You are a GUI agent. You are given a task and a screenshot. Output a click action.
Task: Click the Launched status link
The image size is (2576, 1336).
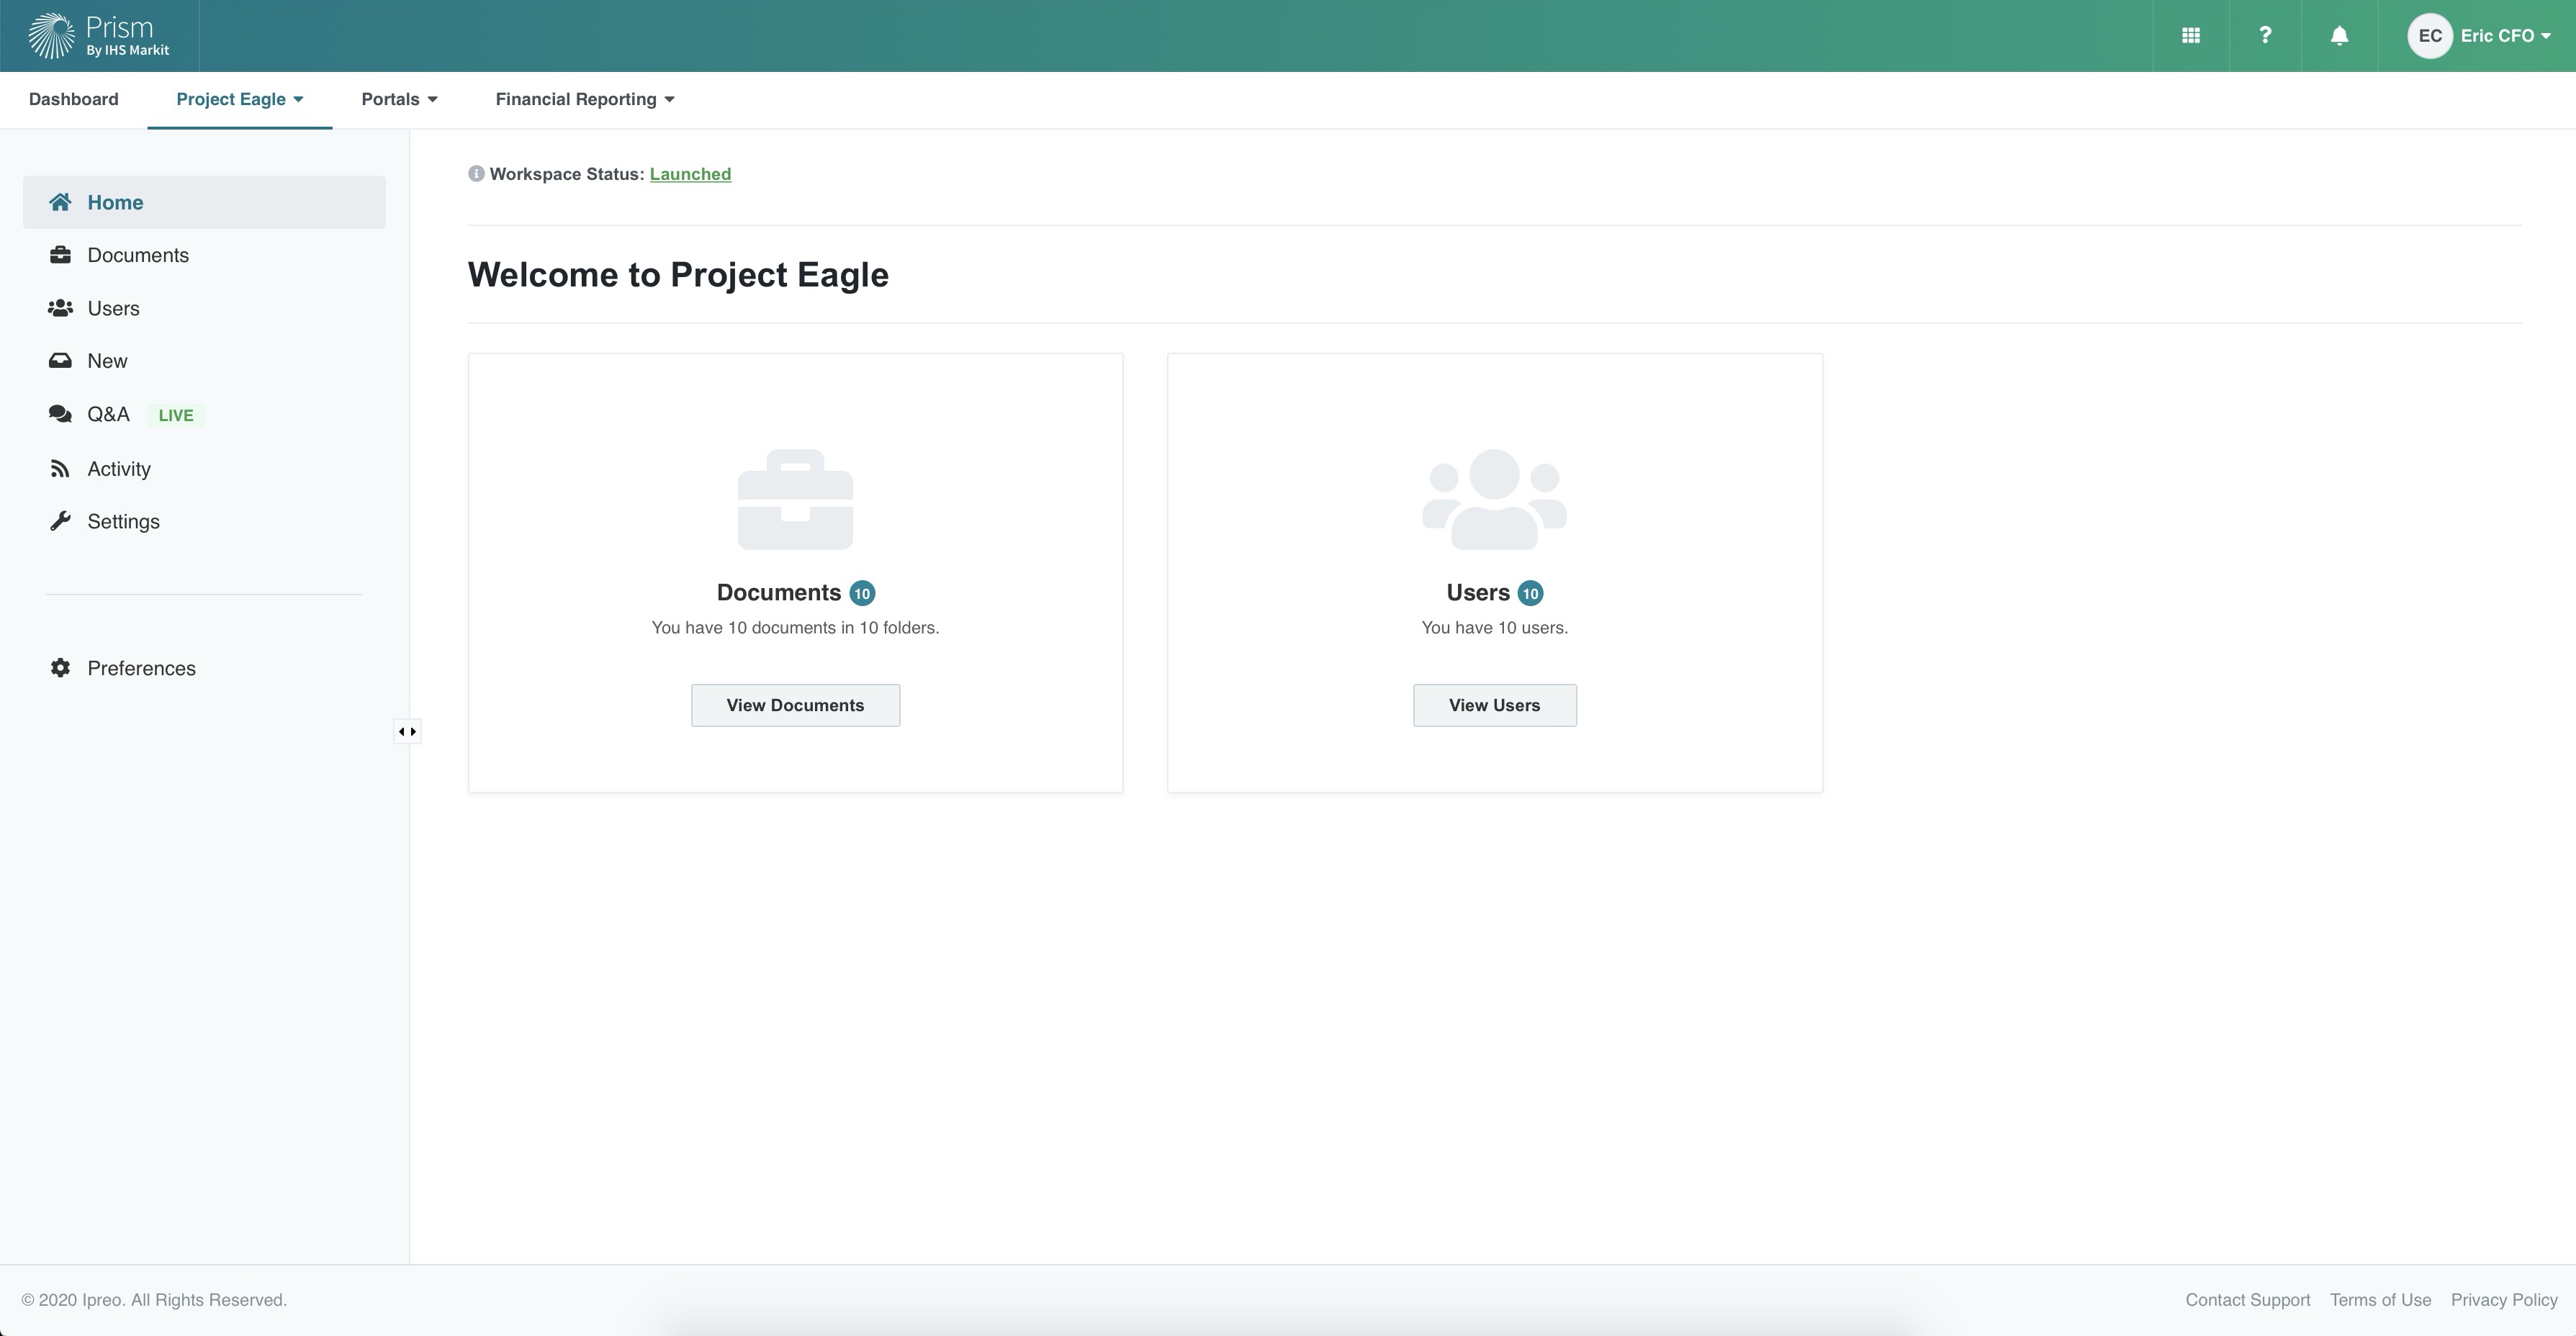[690, 174]
